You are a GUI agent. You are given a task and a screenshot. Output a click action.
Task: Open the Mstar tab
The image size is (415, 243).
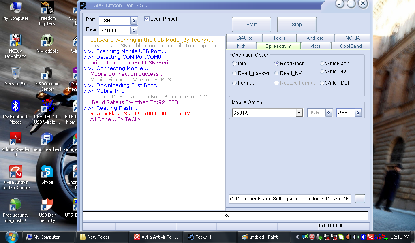(x=316, y=46)
